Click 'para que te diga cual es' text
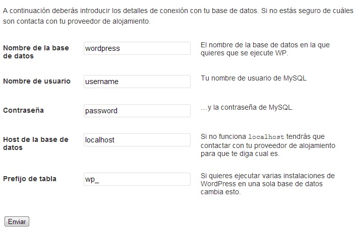The height and width of the screenshot is (230, 356). 240,154
